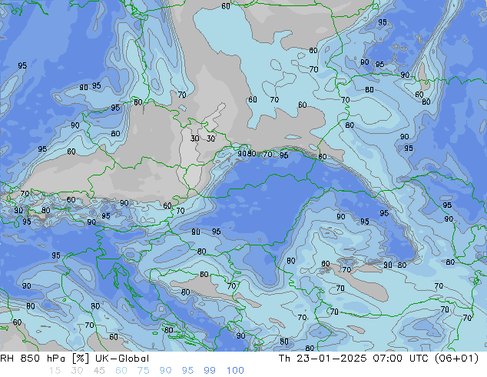The height and width of the screenshot is (377, 487).
Task: Click the '15' value in the color legend
Action: [x=55, y=371]
